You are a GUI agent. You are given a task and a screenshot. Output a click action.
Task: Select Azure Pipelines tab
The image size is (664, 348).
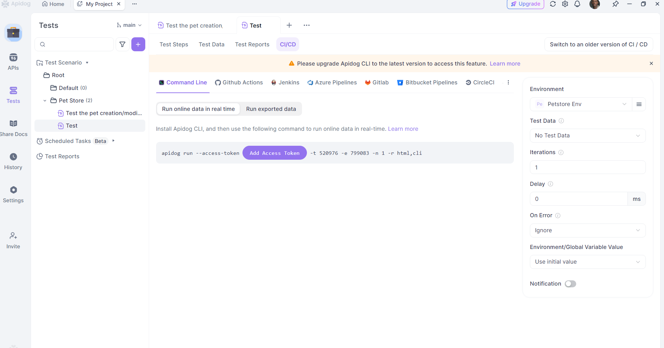pos(332,82)
